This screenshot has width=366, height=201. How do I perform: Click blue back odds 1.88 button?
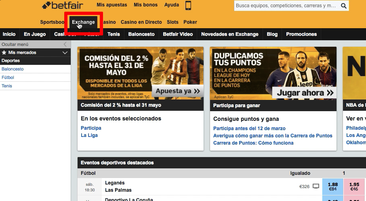[x=333, y=186]
